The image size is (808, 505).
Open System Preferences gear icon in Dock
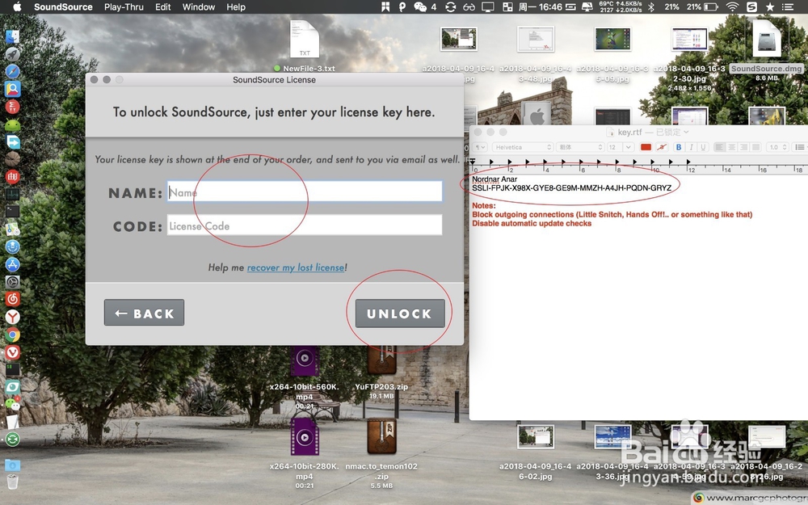coord(12,281)
